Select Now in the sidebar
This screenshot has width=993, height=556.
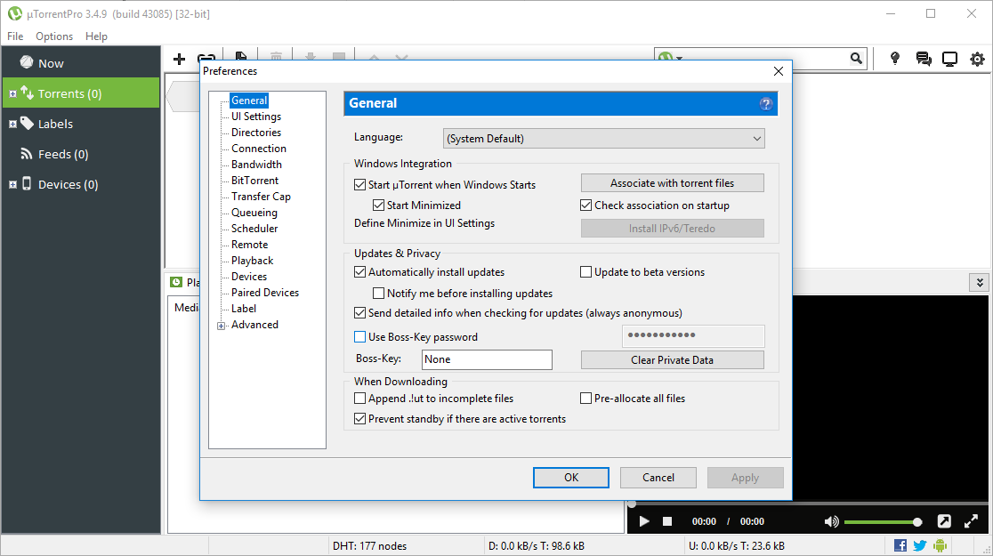coord(81,62)
